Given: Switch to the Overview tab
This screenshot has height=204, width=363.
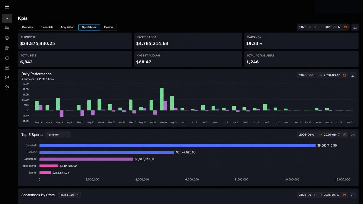Looking at the screenshot, I should 28,27.
